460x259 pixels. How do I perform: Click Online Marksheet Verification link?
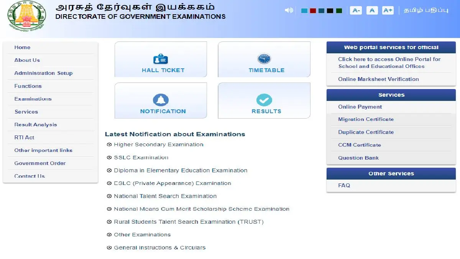[x=378, y=79]
